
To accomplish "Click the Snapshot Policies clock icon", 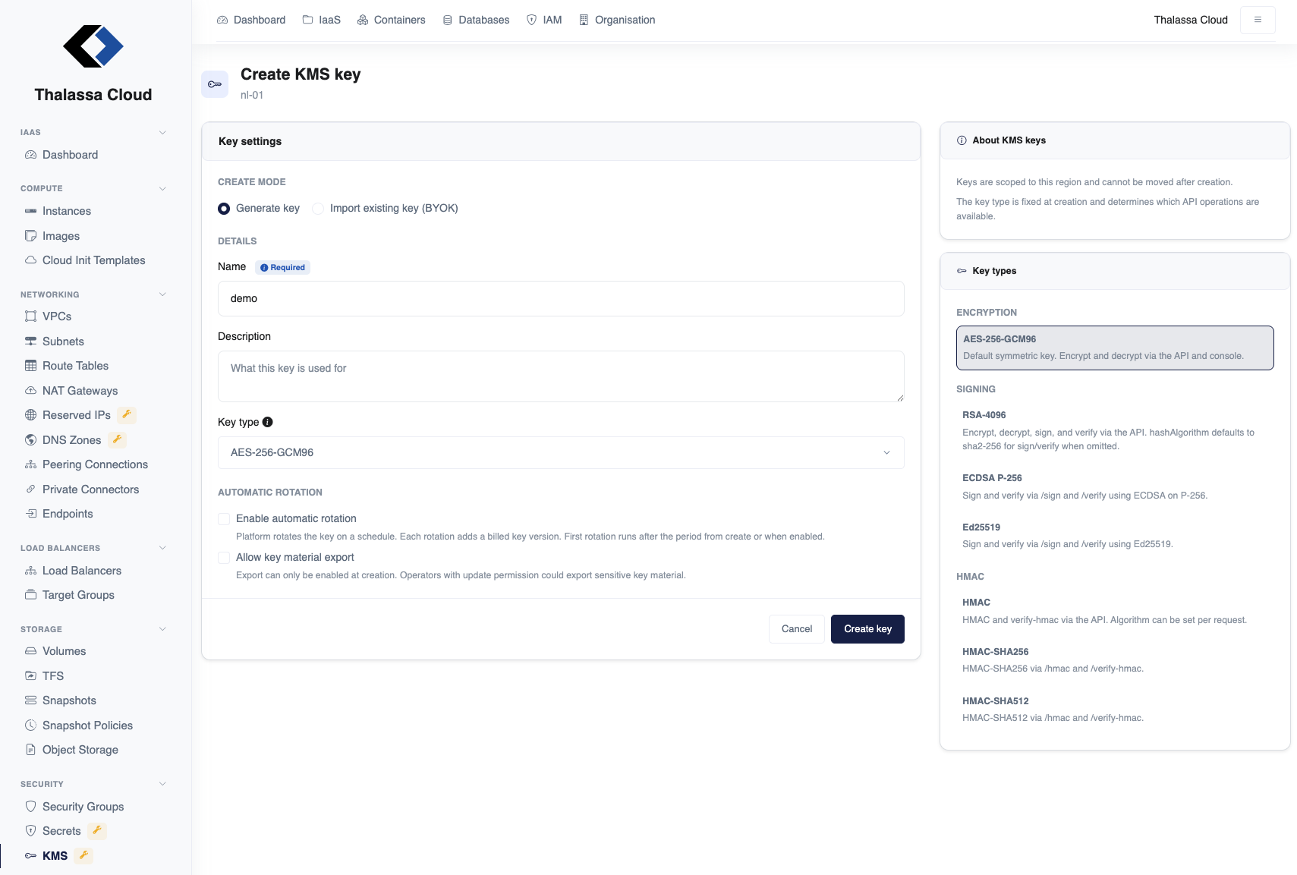I will coord(30,725).
